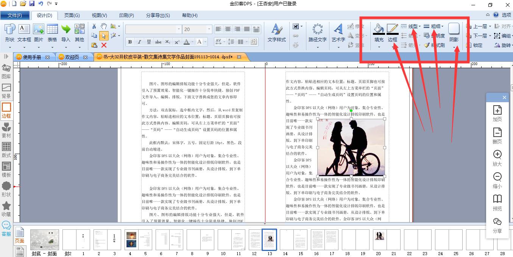513x257 pixels.
Task: Toggle strikethrough formatting
Action: (158, 42)
